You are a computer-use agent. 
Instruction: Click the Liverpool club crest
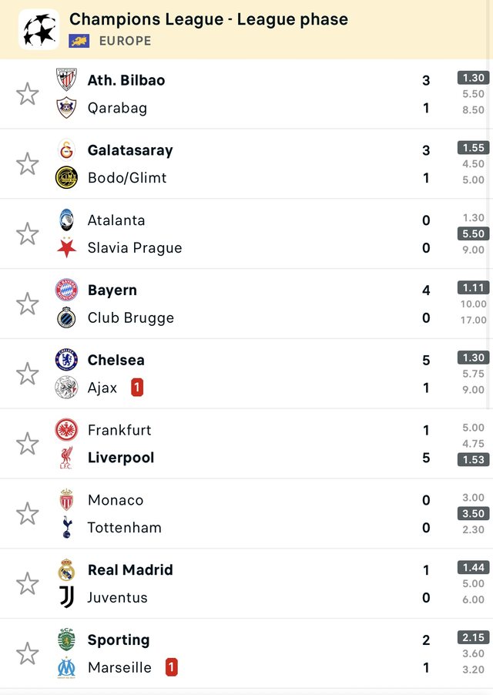click(x=67, y=458)
